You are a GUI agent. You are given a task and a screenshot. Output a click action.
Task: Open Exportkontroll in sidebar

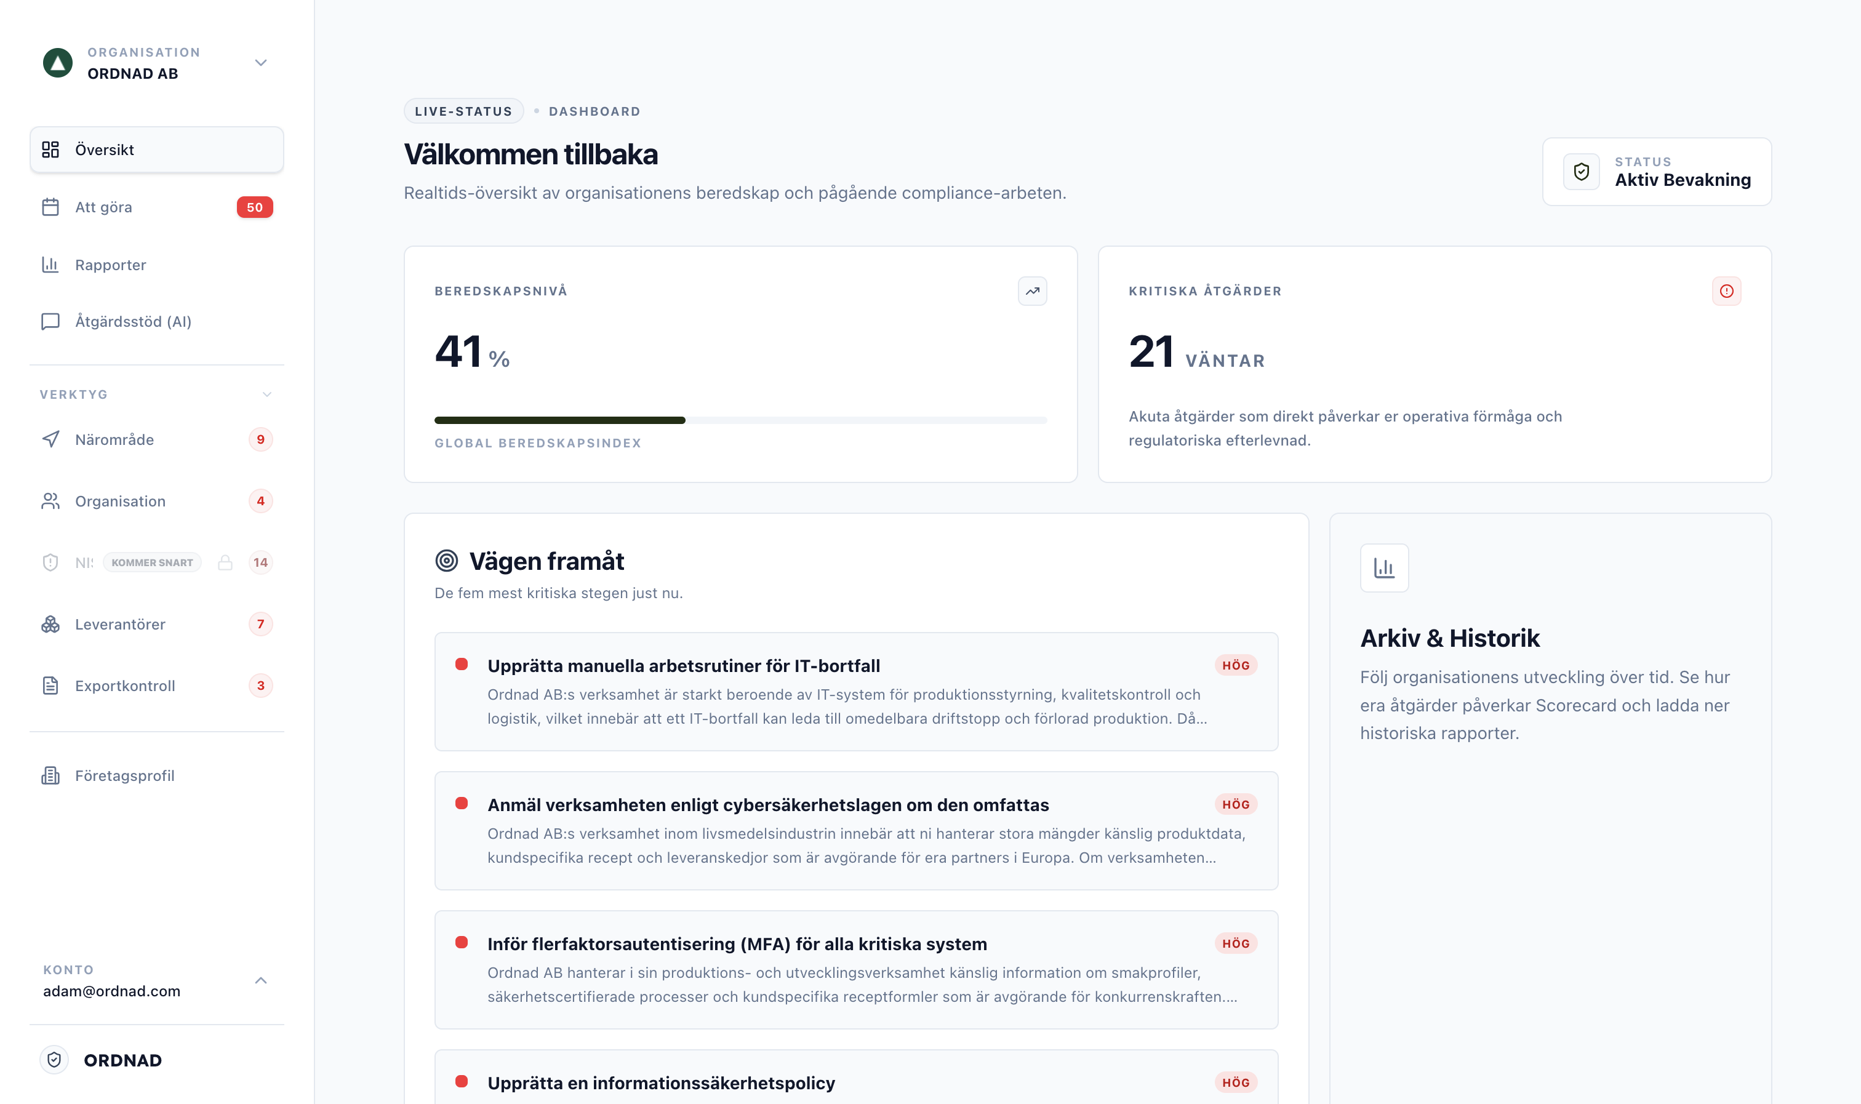click(157, 686)
